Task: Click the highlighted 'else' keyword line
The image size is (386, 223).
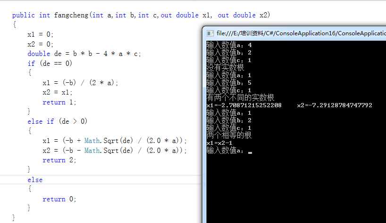Action: coord(35,180)
